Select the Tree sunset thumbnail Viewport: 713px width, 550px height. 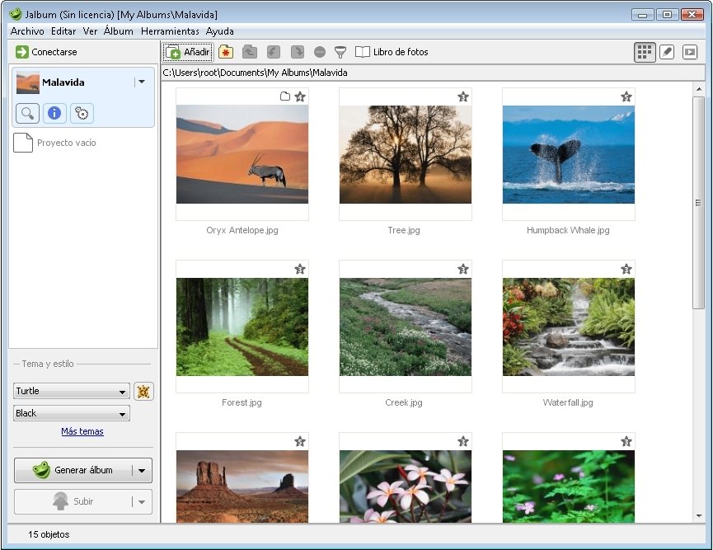tap(406, 154)
